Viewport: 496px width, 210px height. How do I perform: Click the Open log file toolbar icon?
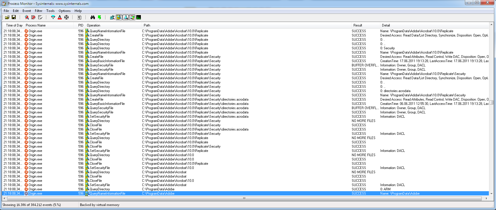point(7,17)
